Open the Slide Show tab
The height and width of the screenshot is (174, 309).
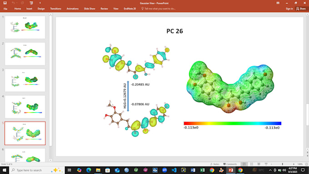click(x=90, y=9)
